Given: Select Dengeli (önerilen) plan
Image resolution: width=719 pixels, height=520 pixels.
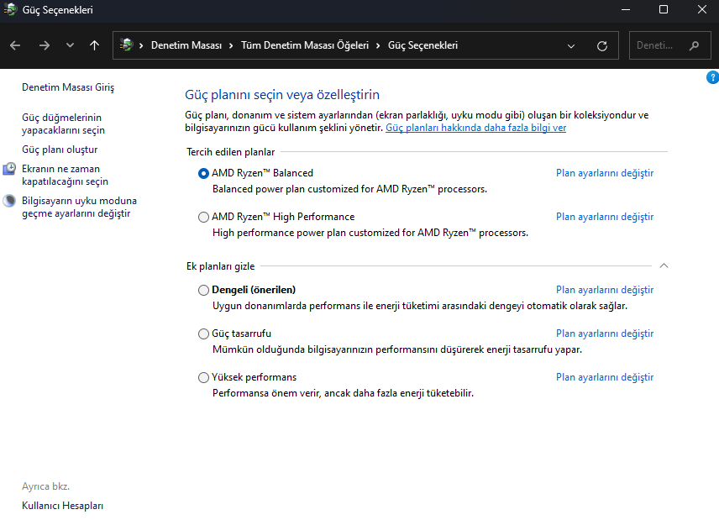Looking at the screenshot, I should (x=203, y=291).
